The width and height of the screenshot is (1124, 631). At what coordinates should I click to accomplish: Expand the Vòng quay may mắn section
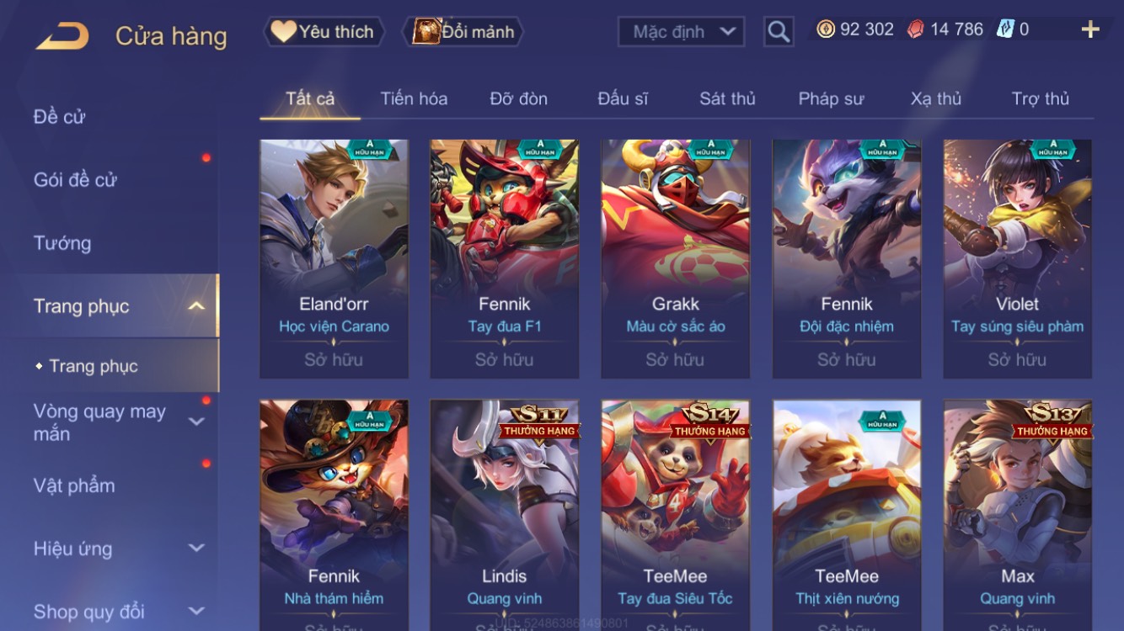(196, 422)
